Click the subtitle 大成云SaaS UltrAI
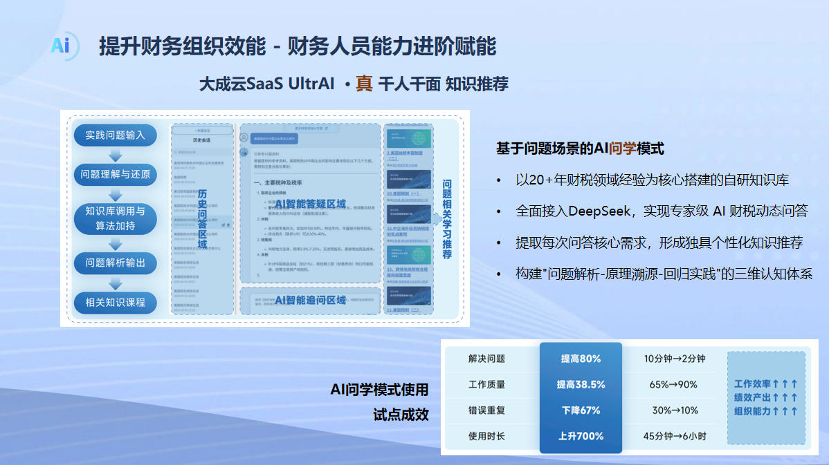This screenshot has width=829, height=465. (x=266, y=84)
